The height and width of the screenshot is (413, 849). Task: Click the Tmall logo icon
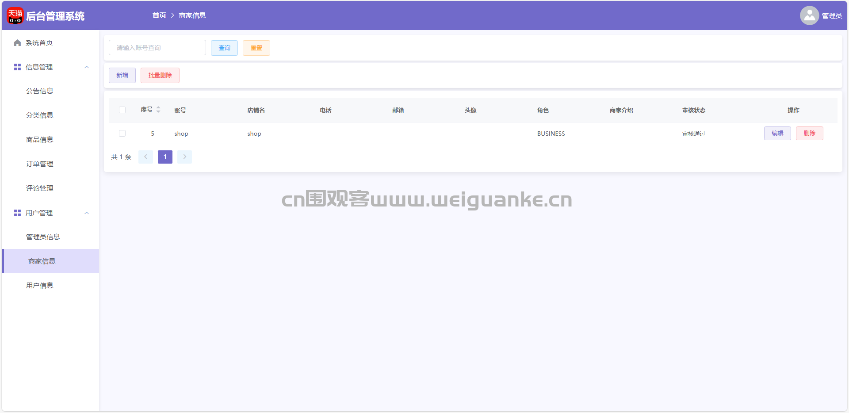(15, 15)
